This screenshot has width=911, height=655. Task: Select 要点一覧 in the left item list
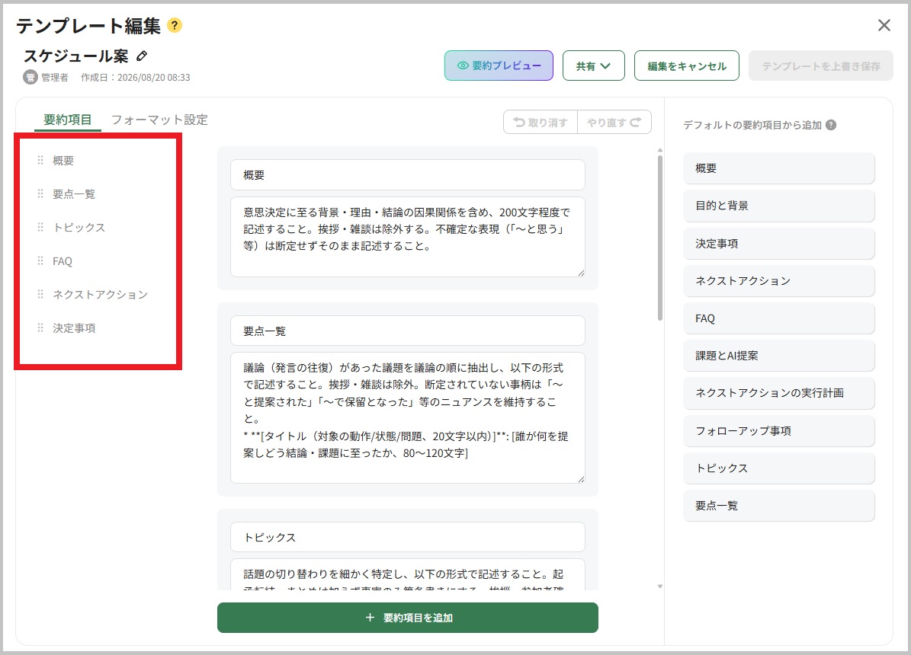coord(74,194)
